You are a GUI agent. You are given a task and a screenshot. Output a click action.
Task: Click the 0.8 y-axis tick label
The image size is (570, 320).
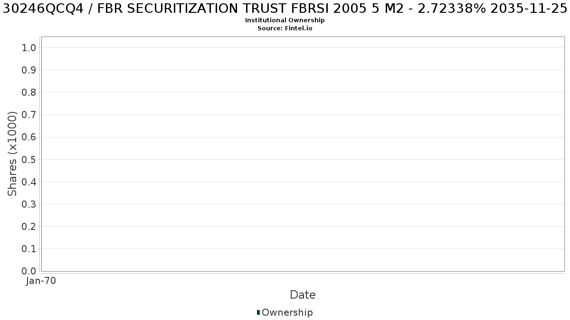click(x=29, y=92)
